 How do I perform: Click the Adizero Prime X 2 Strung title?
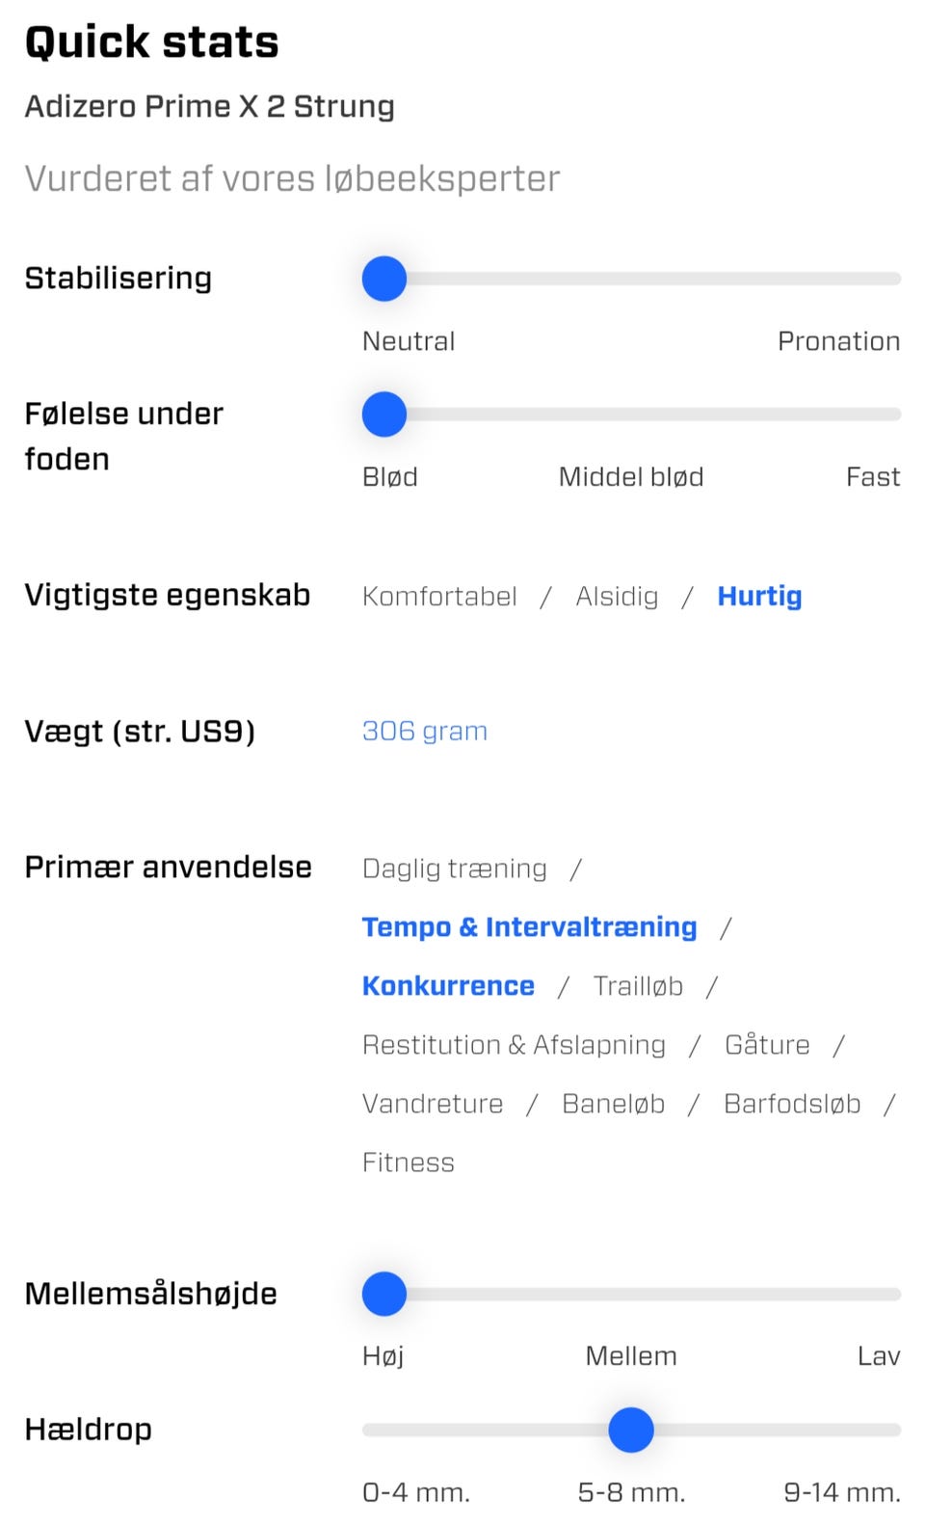(x=209, y=106)
